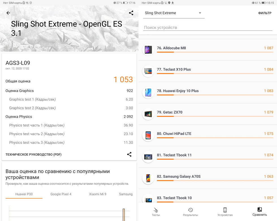Tap the left status bar battery icon
Screen dimensions: 277x221
coord(125,3)
